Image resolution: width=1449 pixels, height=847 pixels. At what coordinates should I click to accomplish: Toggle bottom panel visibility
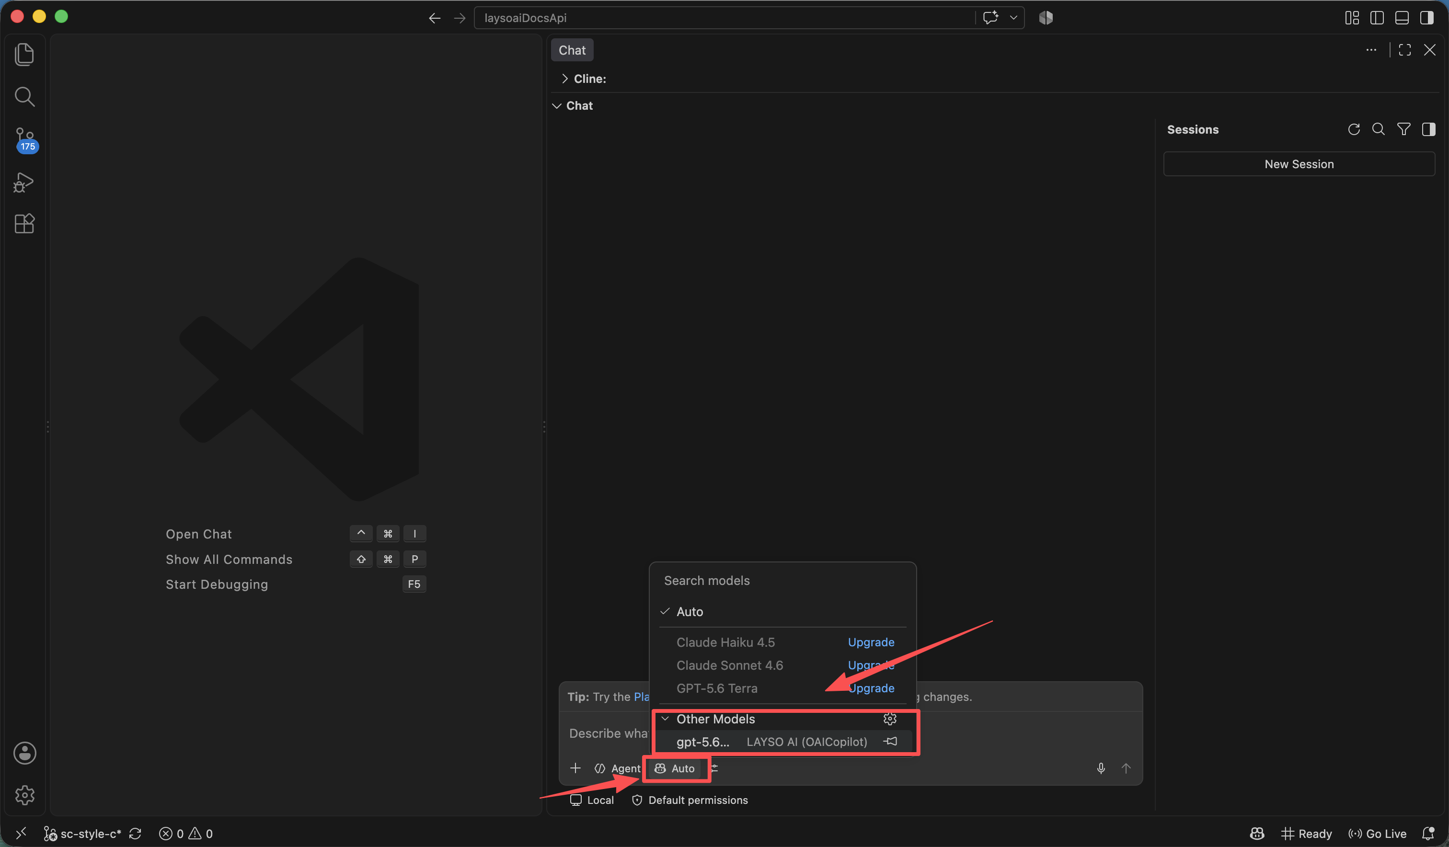click(1402, 18)
